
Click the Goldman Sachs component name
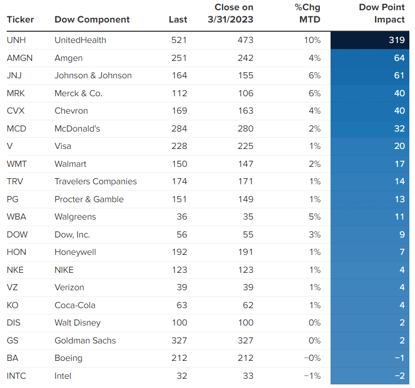(85, 340)
